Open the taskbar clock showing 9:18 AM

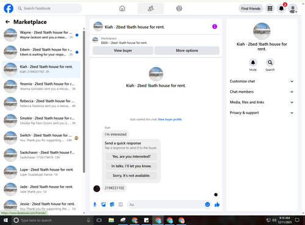(285, 220)
